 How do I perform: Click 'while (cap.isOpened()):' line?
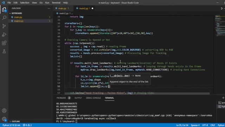pyautogui.click(x=80, y=43)
